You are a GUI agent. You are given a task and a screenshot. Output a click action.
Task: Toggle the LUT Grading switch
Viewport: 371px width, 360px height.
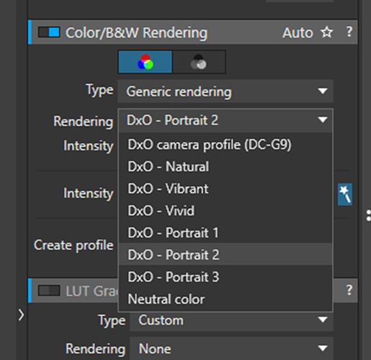tap(49, 290)
